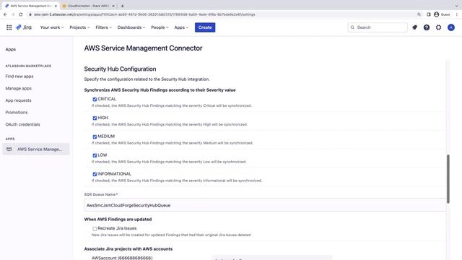Open the Jira settings gear icon

click(438, 27)
